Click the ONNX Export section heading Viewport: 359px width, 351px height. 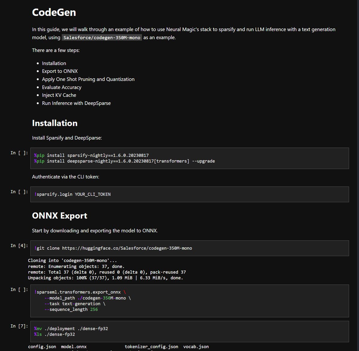click(x=60, y=216)
